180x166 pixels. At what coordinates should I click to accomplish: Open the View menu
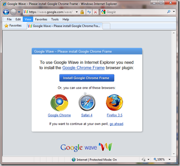coord(28,19)
